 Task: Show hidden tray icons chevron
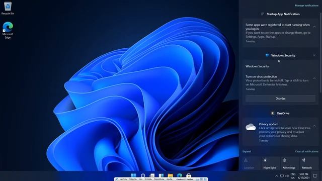point(276,176)
